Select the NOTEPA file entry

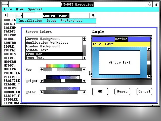point(10,69)
